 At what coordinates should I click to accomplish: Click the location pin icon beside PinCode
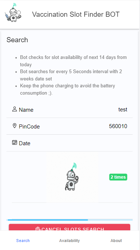(x=15, y=126)
